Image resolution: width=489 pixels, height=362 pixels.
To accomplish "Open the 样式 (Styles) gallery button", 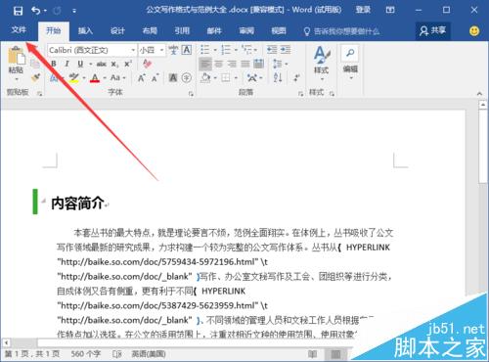I will 322,64.
